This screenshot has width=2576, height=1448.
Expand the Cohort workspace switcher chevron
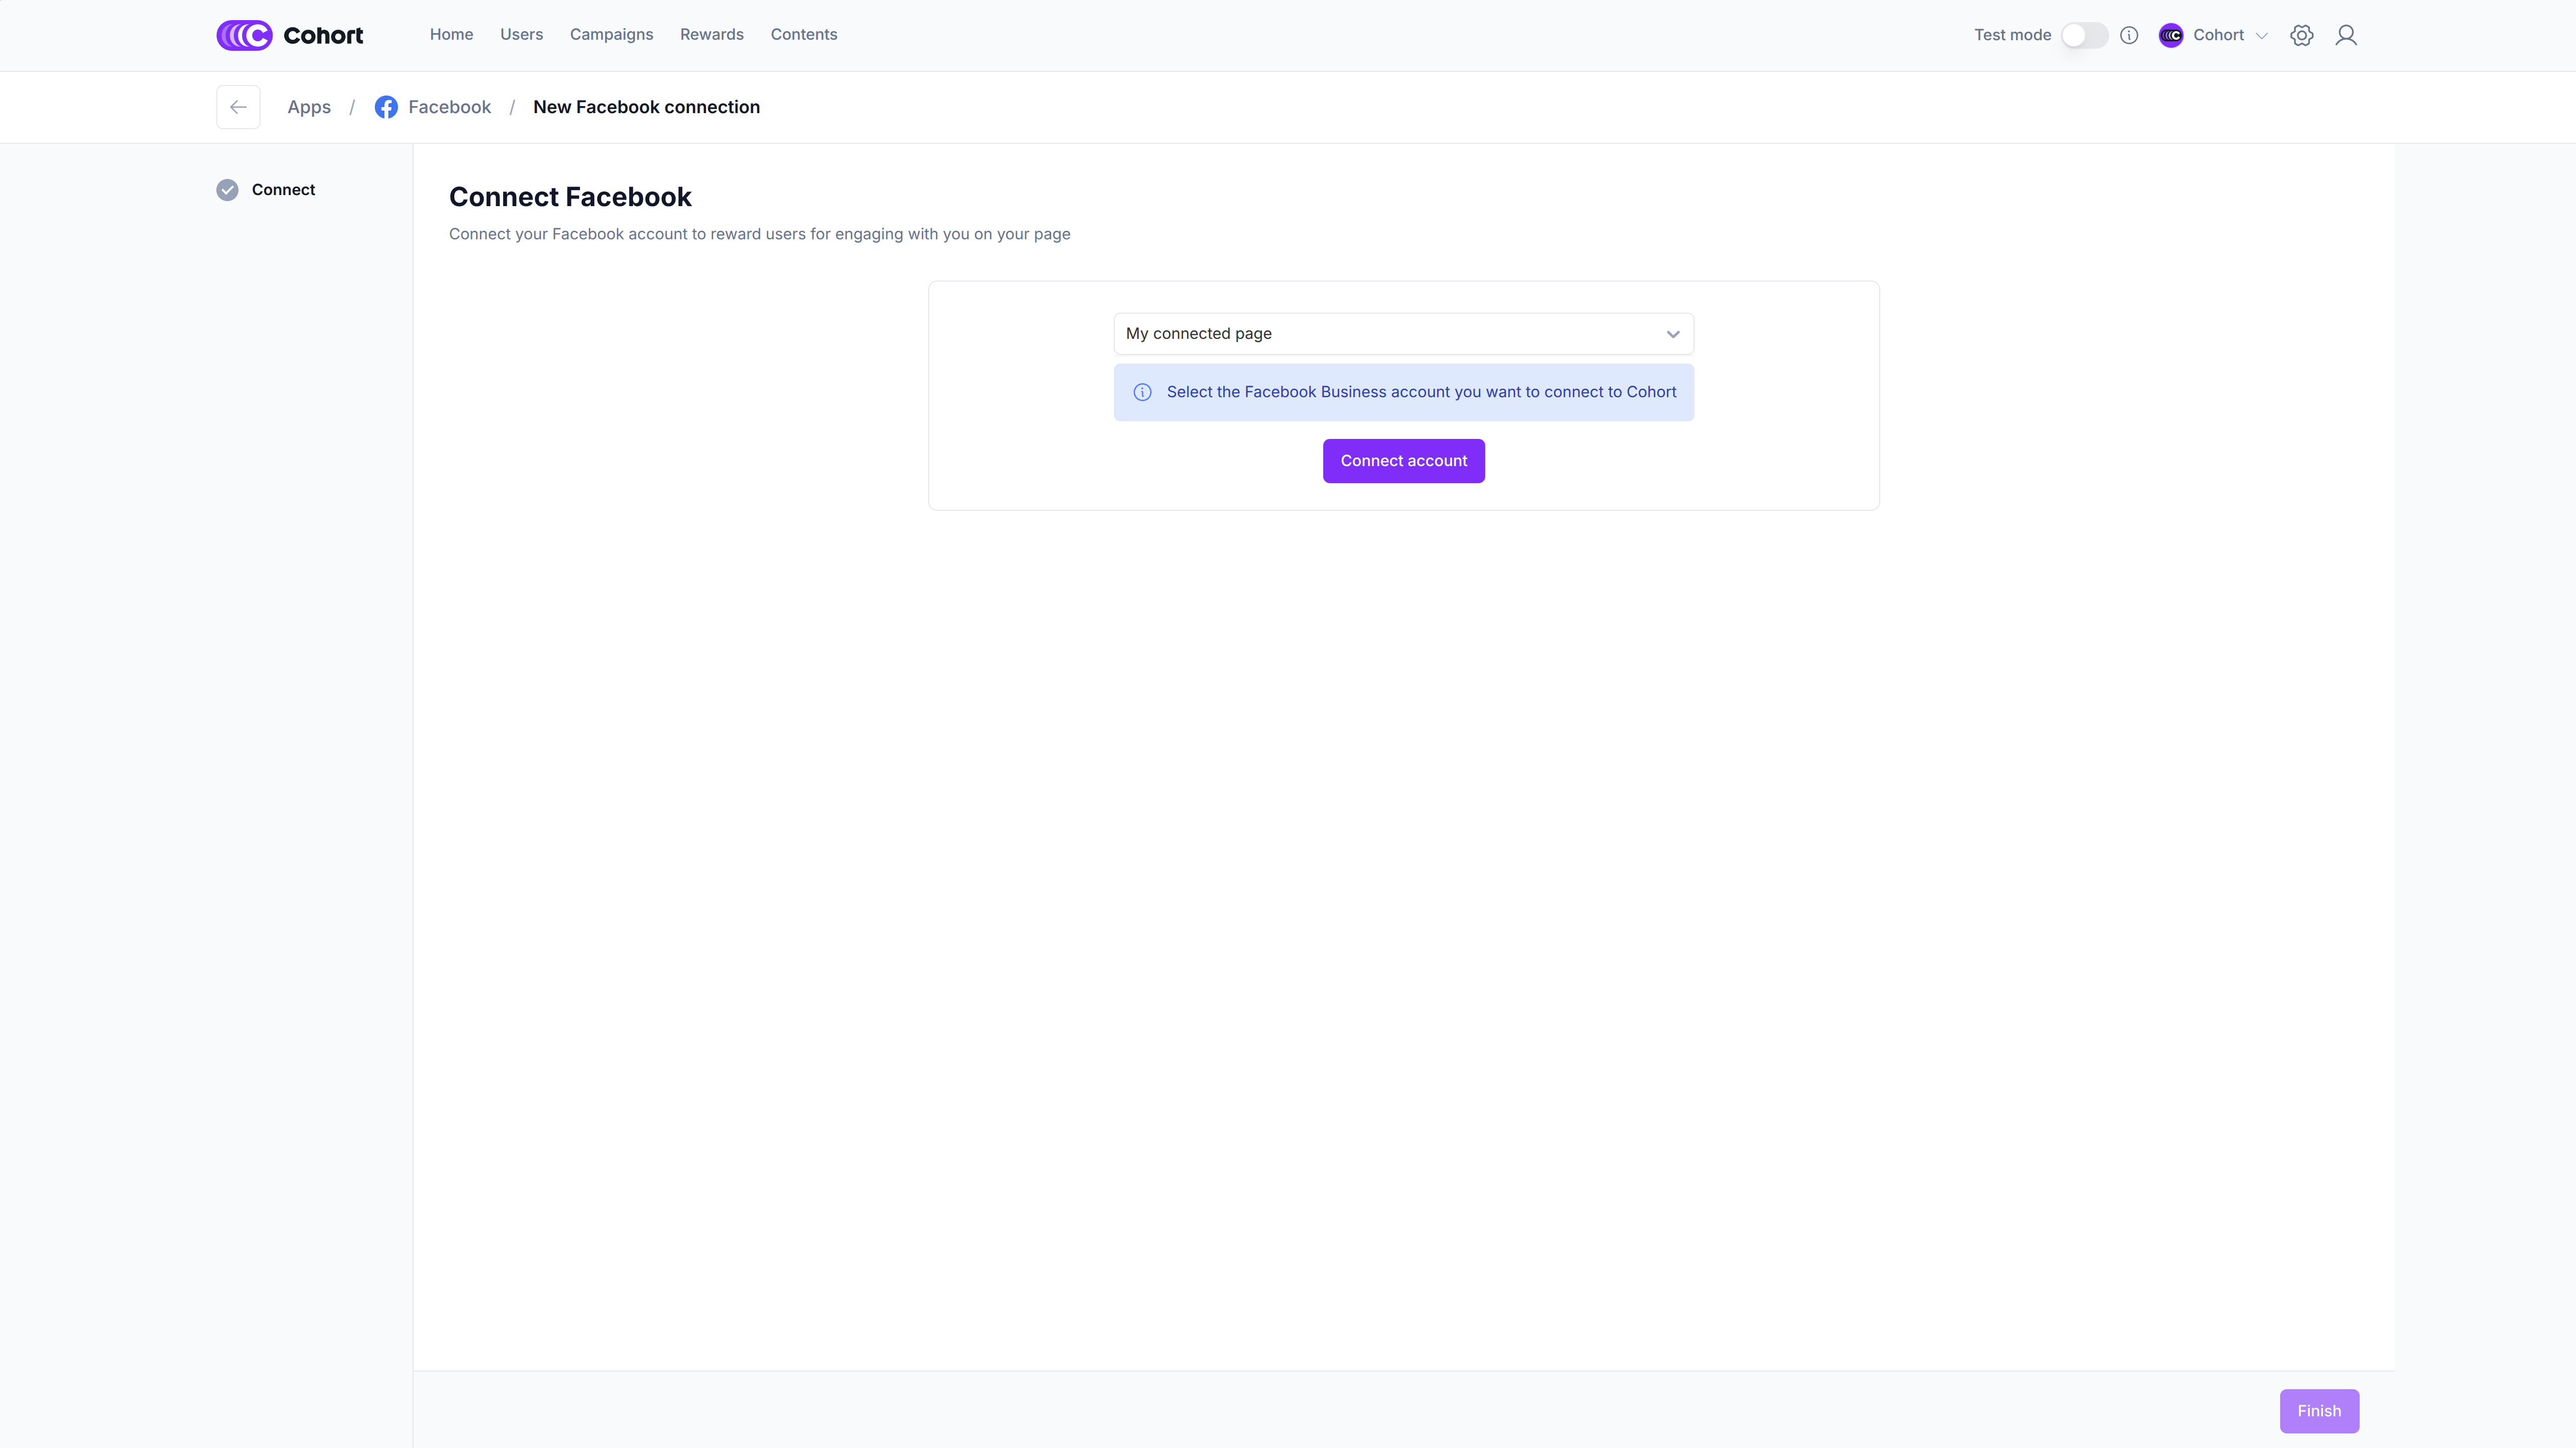pyautogui.click(x=2262, y=36)
